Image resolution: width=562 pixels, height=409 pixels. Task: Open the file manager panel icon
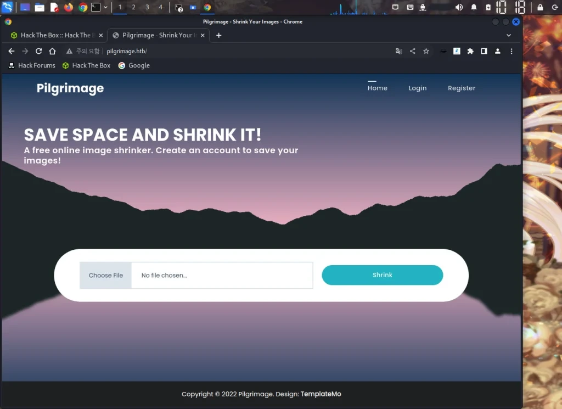coord(40,7)
